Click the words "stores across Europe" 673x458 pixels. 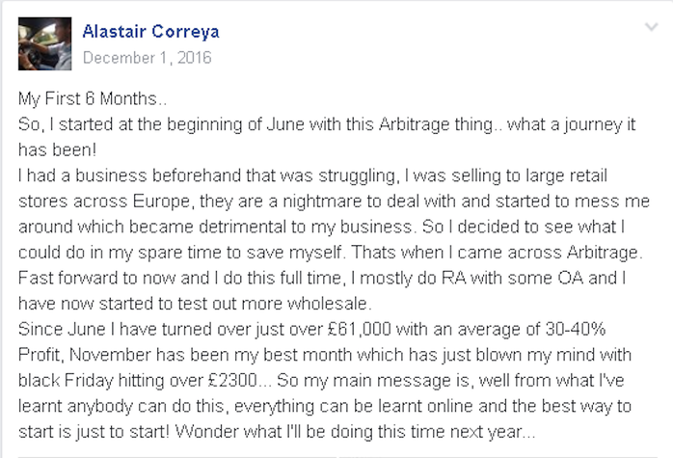coord(104,202)
